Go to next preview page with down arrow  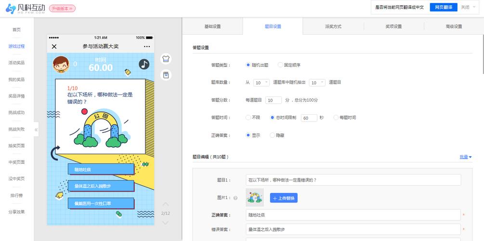[x=165, y=223]
